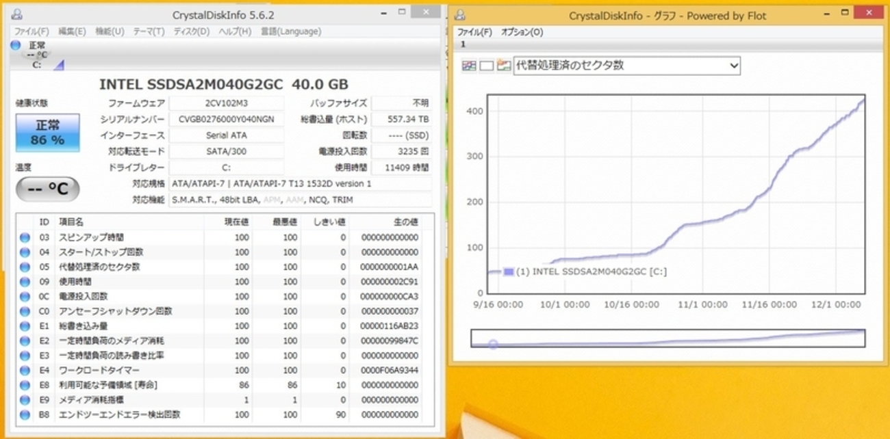The width and height of the screenshot is (890, 439).
Task: Click the ID column header
Action: [x=44, y=222]
